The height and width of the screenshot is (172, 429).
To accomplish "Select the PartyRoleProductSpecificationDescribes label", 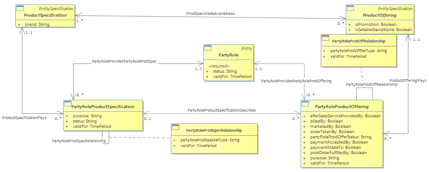I will click(x=222, y=110).
